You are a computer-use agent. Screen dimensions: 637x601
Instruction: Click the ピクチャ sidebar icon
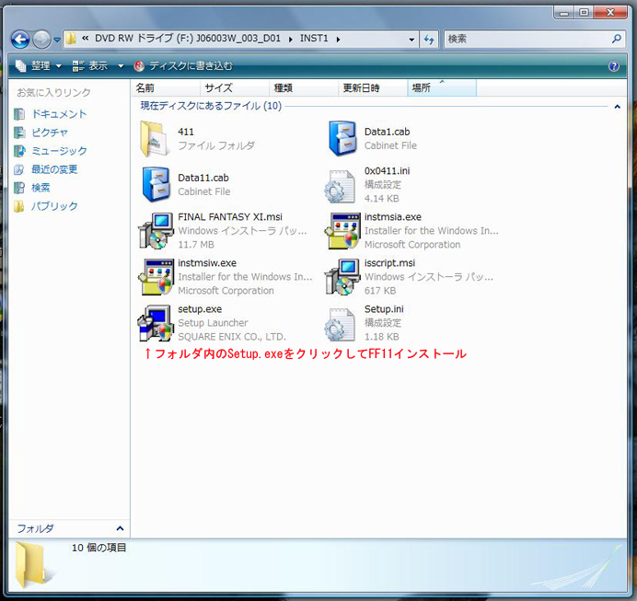[19, 133]
